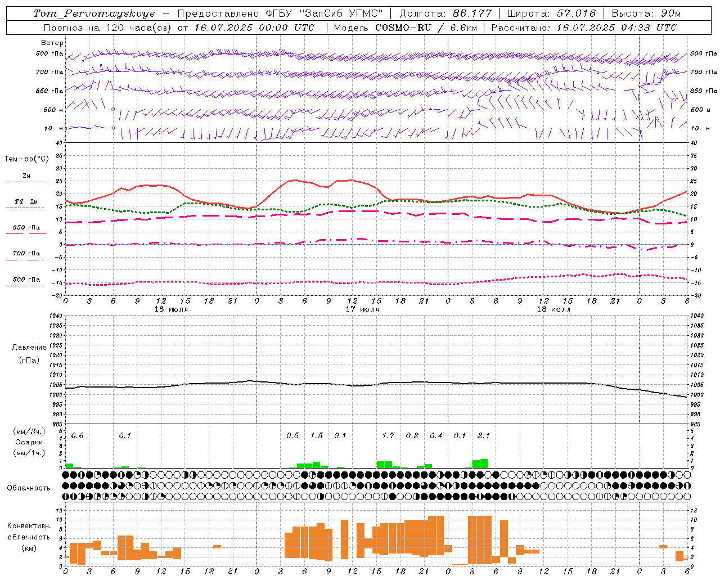The image size is (720, 576).
Task: Click the 500 гПа temperature legend entry
Action: click(x=26, y=280)
